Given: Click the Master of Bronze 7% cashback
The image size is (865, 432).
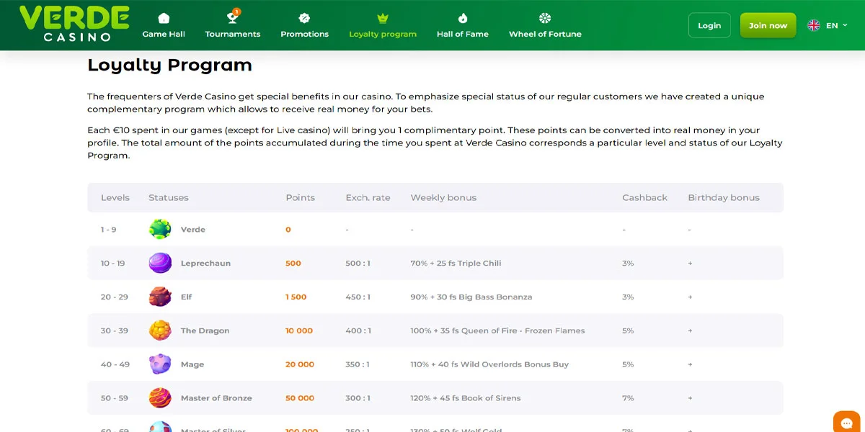Looking at the screenshot, I should 628,397.
